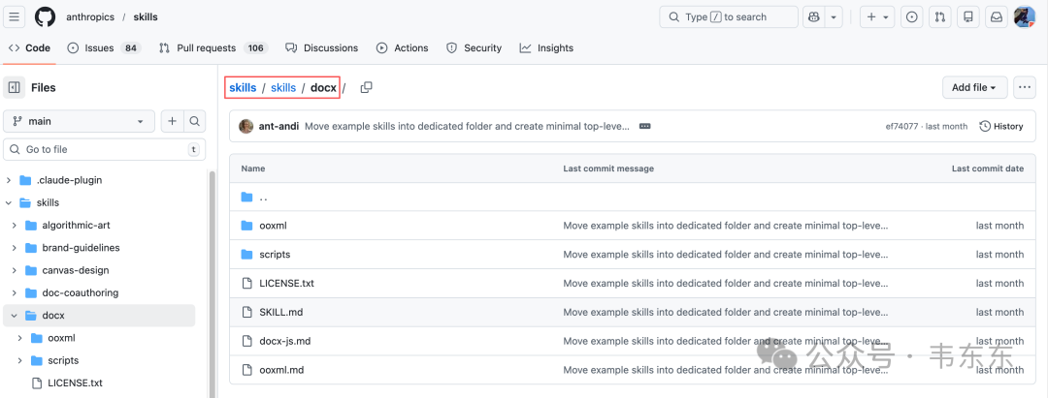Open commit ef74077 hash link
Screen dimensions: 1048x398
[900, 126]
